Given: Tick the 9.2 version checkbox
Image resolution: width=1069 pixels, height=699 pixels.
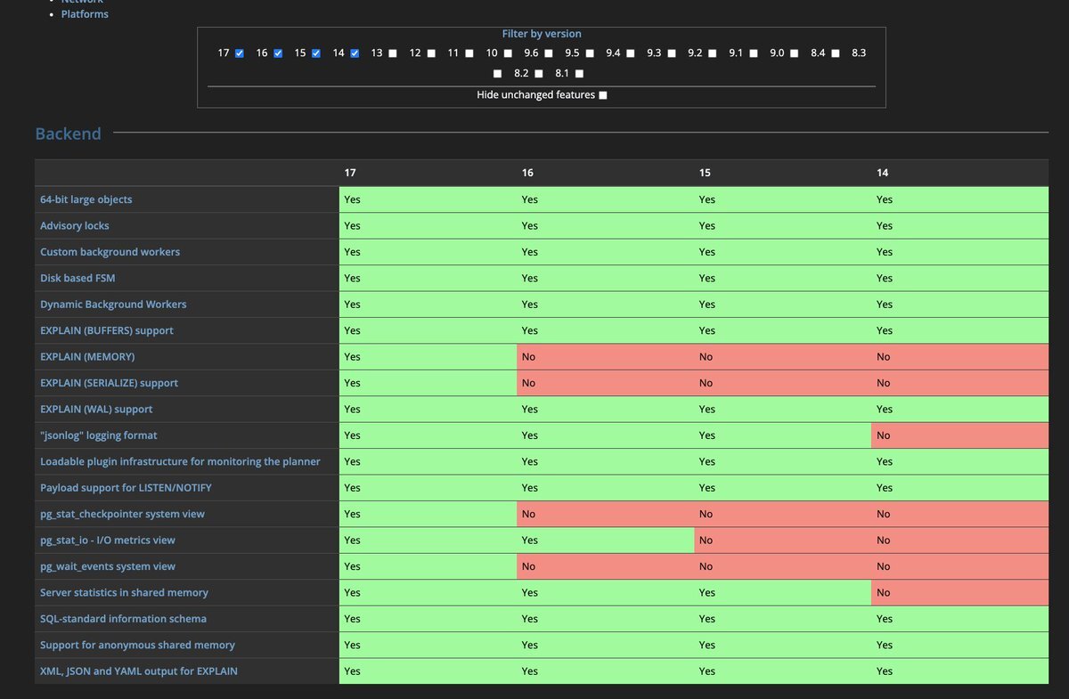Looking at the screenshot, I should (x=713, y=53).
